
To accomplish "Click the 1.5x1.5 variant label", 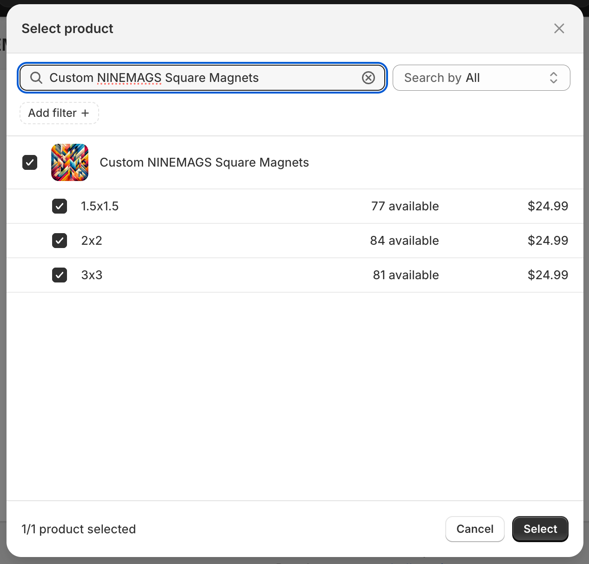I will 100,206.
